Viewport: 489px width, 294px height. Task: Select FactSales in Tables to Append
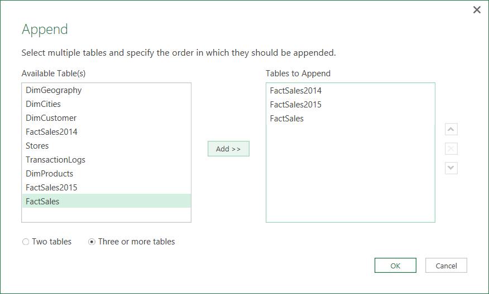tap(287, 119)
